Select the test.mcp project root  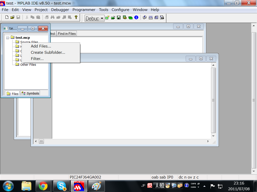(x=23, y=37)
